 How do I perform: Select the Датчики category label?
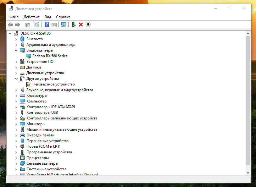click(x=34, y=67)
